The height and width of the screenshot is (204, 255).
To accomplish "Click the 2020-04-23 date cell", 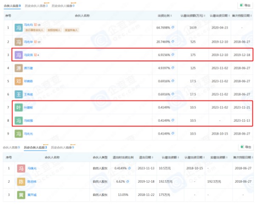I will [220, 28].
